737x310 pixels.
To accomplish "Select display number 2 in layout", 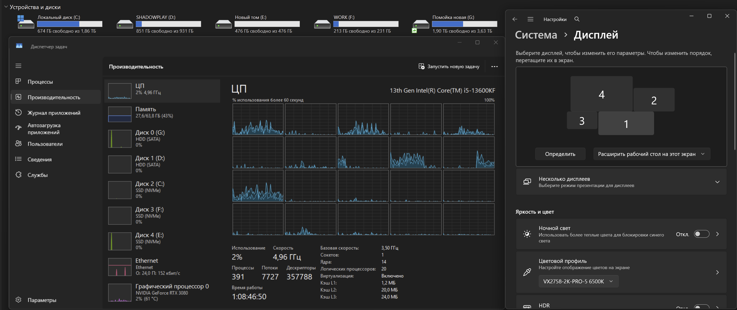I will point(654,100).
